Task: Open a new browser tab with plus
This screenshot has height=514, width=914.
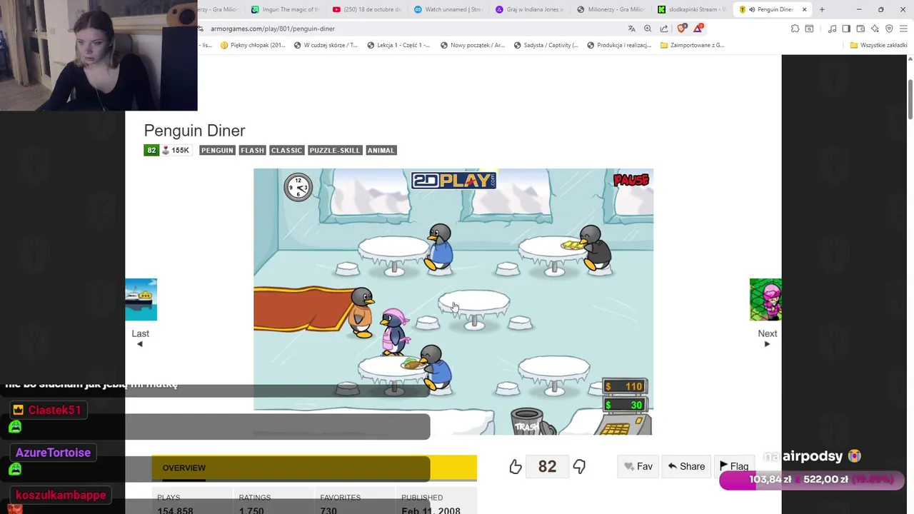Action: pyautogui.click(x=822, y=9)
